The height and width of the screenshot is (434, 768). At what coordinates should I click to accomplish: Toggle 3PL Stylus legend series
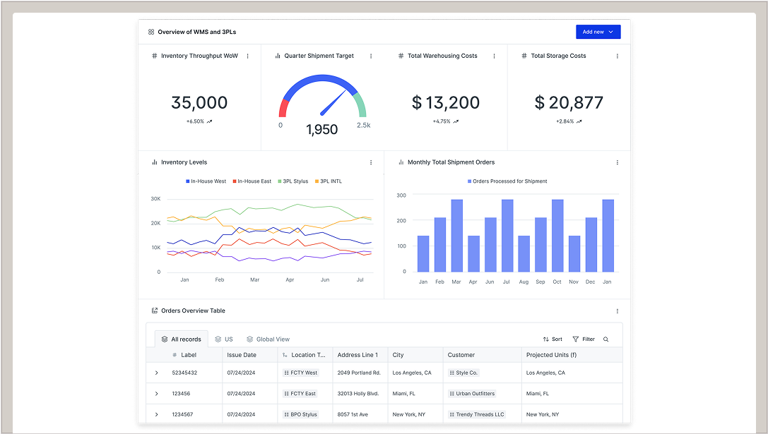[x=293, y=181]
